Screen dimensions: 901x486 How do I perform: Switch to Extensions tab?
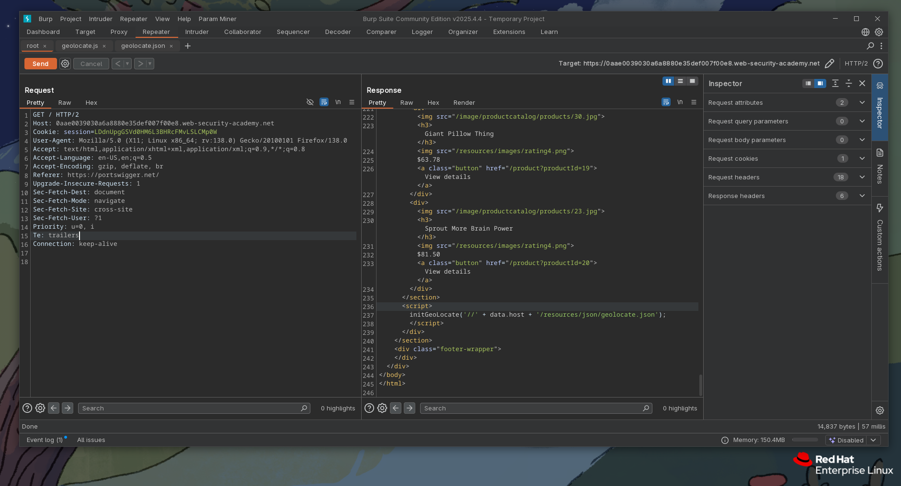coord(509,32)
